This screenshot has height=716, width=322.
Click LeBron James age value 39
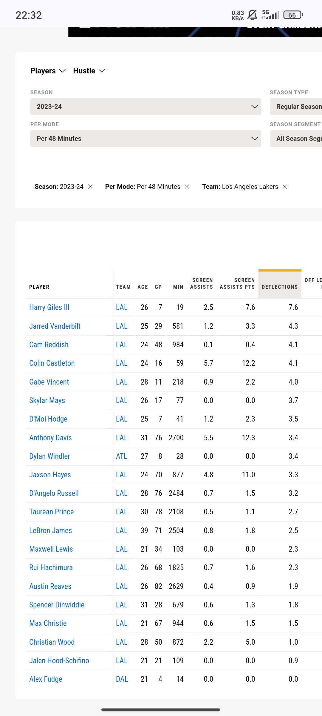click(144, 530)
